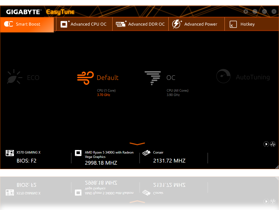This screenshot has width=279, height=210.
Task: Click the X570 GAMING X motherboard icon in main window
Action: [10, 153]
